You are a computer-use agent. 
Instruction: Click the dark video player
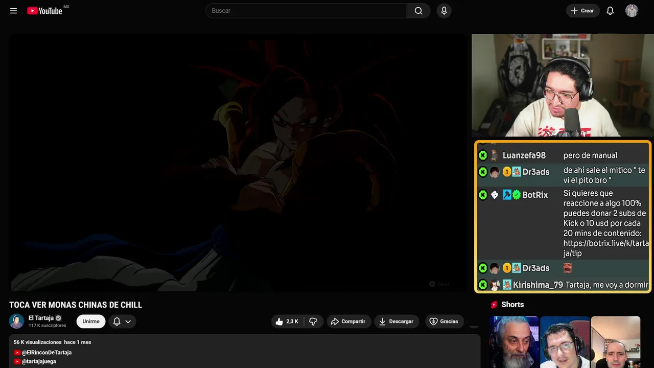click(x=238, y=163)
